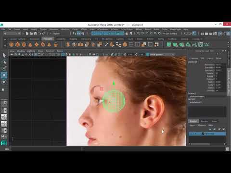
Task: Select the Paint Selection brush tool
Action: pos(4,68)
